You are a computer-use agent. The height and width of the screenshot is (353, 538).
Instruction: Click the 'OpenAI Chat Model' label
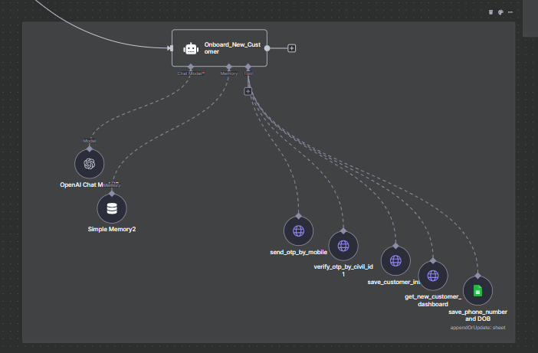point(89,185)
